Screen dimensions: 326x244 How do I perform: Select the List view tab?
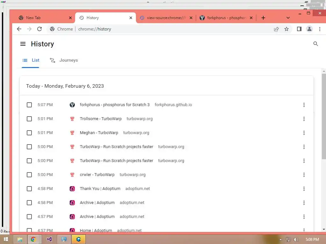click(31, 60)
